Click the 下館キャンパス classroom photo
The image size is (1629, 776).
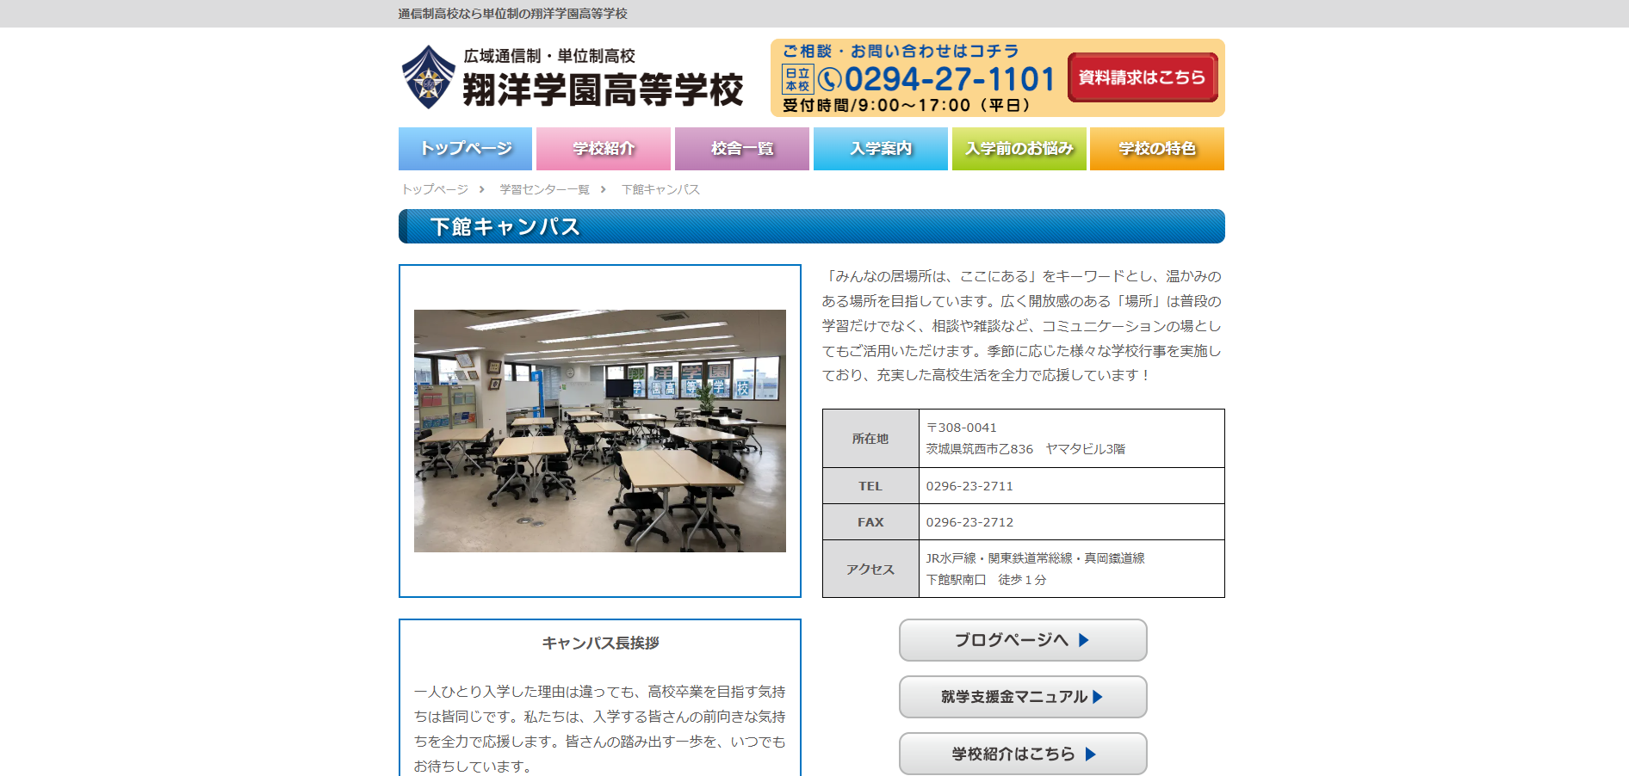pos(599,431)
